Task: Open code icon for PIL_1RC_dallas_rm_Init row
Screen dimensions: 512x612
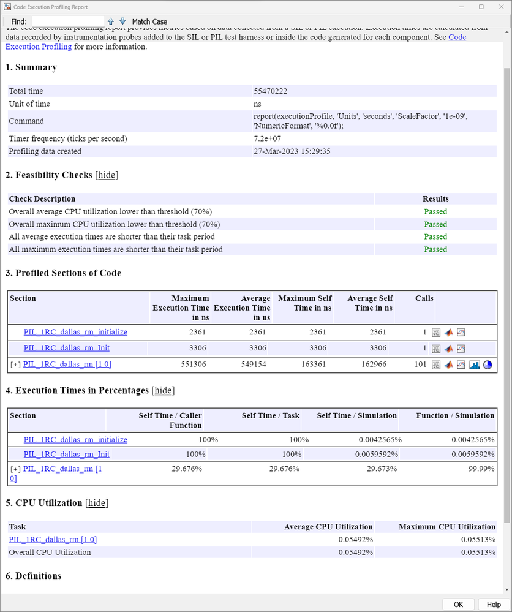Action: (x=436, y=349)
